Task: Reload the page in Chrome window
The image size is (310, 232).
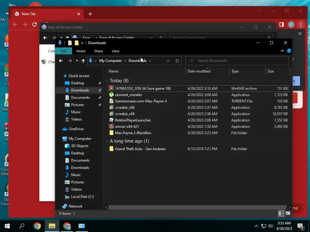Action: [35, 24]
